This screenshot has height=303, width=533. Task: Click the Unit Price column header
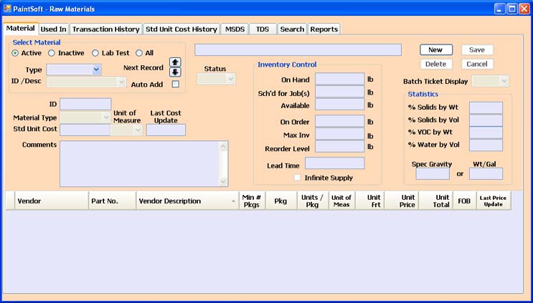(402, 201)
